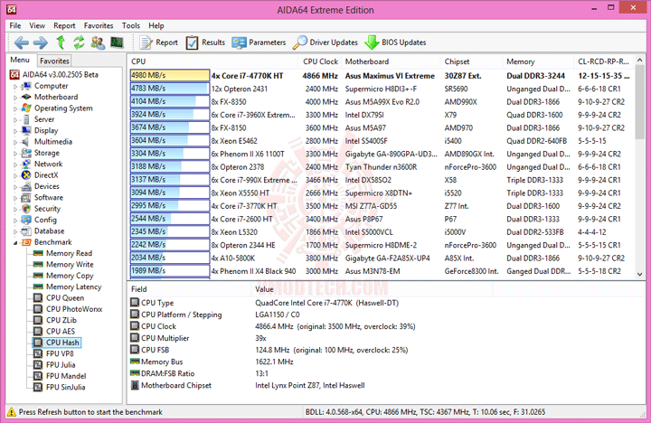Open the users icon in toolbar

pyautogui.click(x=98, y=42)
